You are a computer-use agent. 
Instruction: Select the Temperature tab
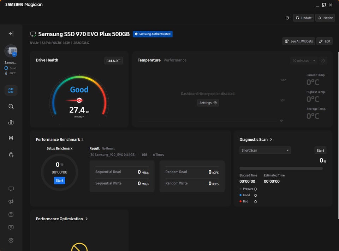coord(149,60)
